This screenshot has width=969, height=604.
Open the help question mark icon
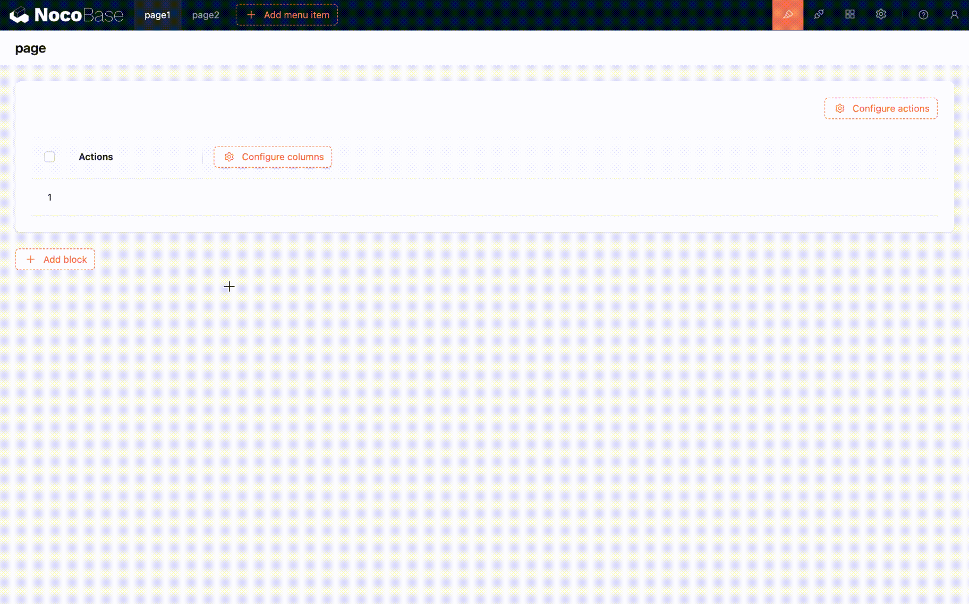(x=923, y=15)
